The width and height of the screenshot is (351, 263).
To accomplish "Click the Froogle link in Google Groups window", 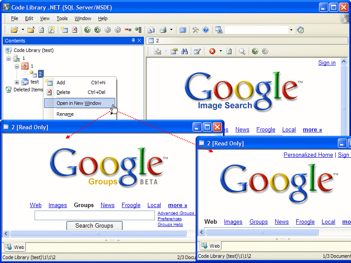I will [x=131, y=205].
